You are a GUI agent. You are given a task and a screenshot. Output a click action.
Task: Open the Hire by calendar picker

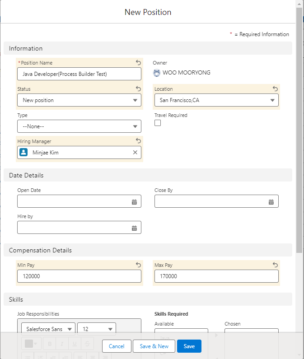click(x=134, y=228)
